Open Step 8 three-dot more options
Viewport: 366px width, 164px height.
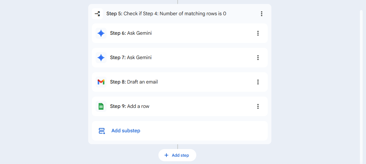pyautogui.click(x=258, y=82)
